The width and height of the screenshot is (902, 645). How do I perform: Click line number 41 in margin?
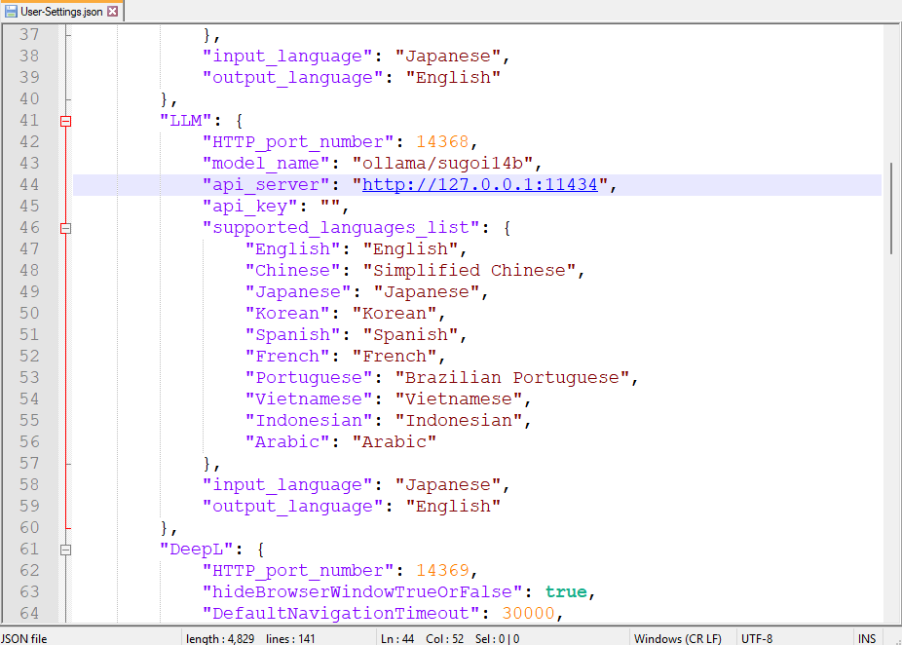point(29,120)
